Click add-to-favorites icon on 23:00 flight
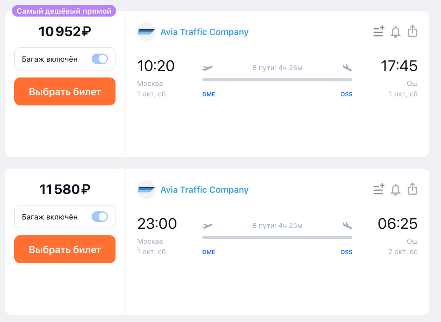This screenshot has height=322, width=441. point(379,189)
